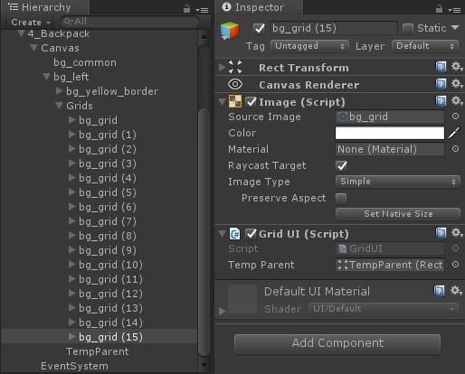The height and width of the screenshot is (374, 465).
Task: Expand the Rect Transform component
Action: [x=223, y=67]
